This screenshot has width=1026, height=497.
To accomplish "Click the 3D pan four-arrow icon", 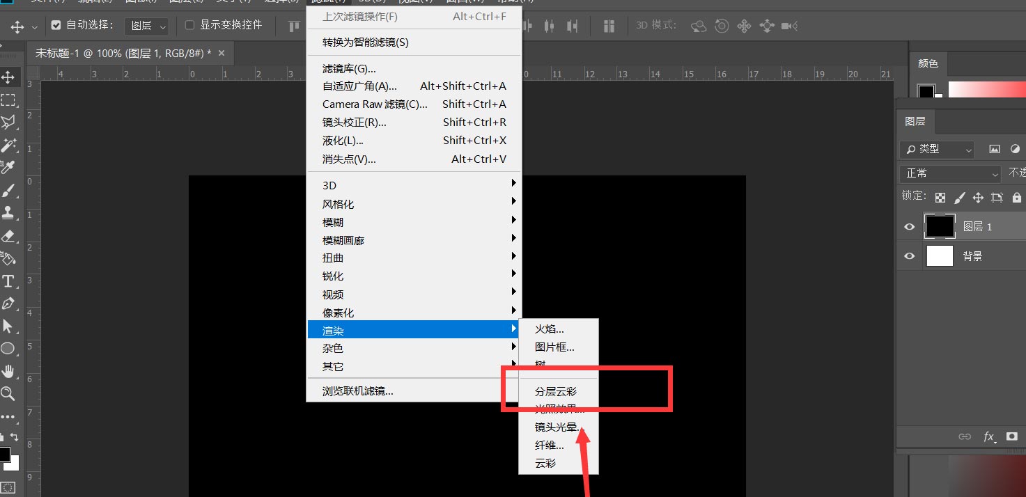I will [744, 26].
